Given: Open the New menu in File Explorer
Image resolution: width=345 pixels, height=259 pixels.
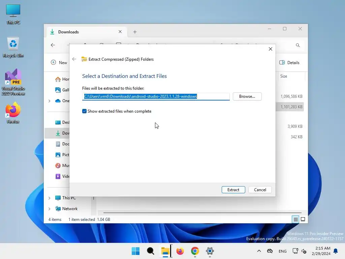Looking at the screenshot, I should pos(59,62).
